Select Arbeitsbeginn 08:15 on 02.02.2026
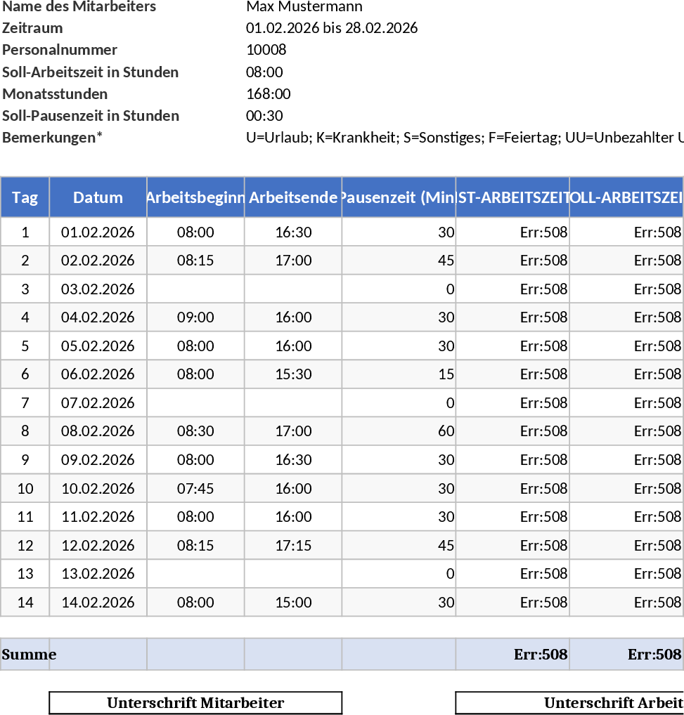684x715 pixels. [x=195, y=261]
